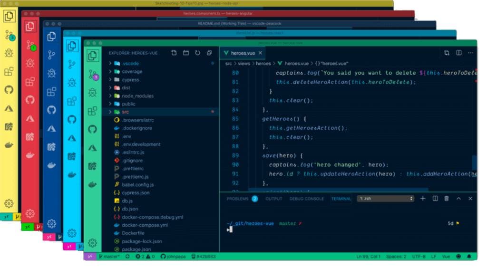
Task: Open Docker view in green activity bar
Action: click(92, 184)
